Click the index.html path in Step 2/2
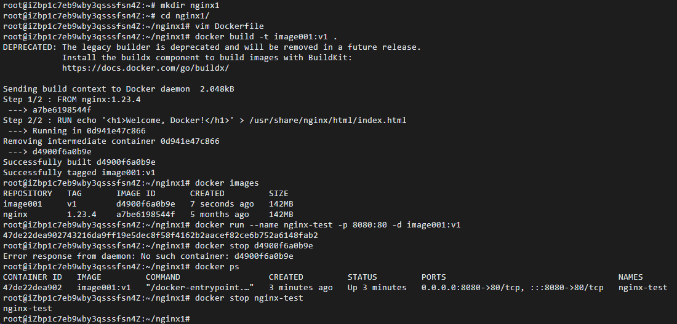Image resolution: width=677 pixels, height=324 pixels. pos(327,121)
